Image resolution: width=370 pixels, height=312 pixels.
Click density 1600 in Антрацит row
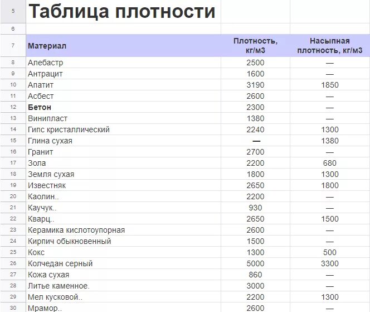[x=255, y=74]
